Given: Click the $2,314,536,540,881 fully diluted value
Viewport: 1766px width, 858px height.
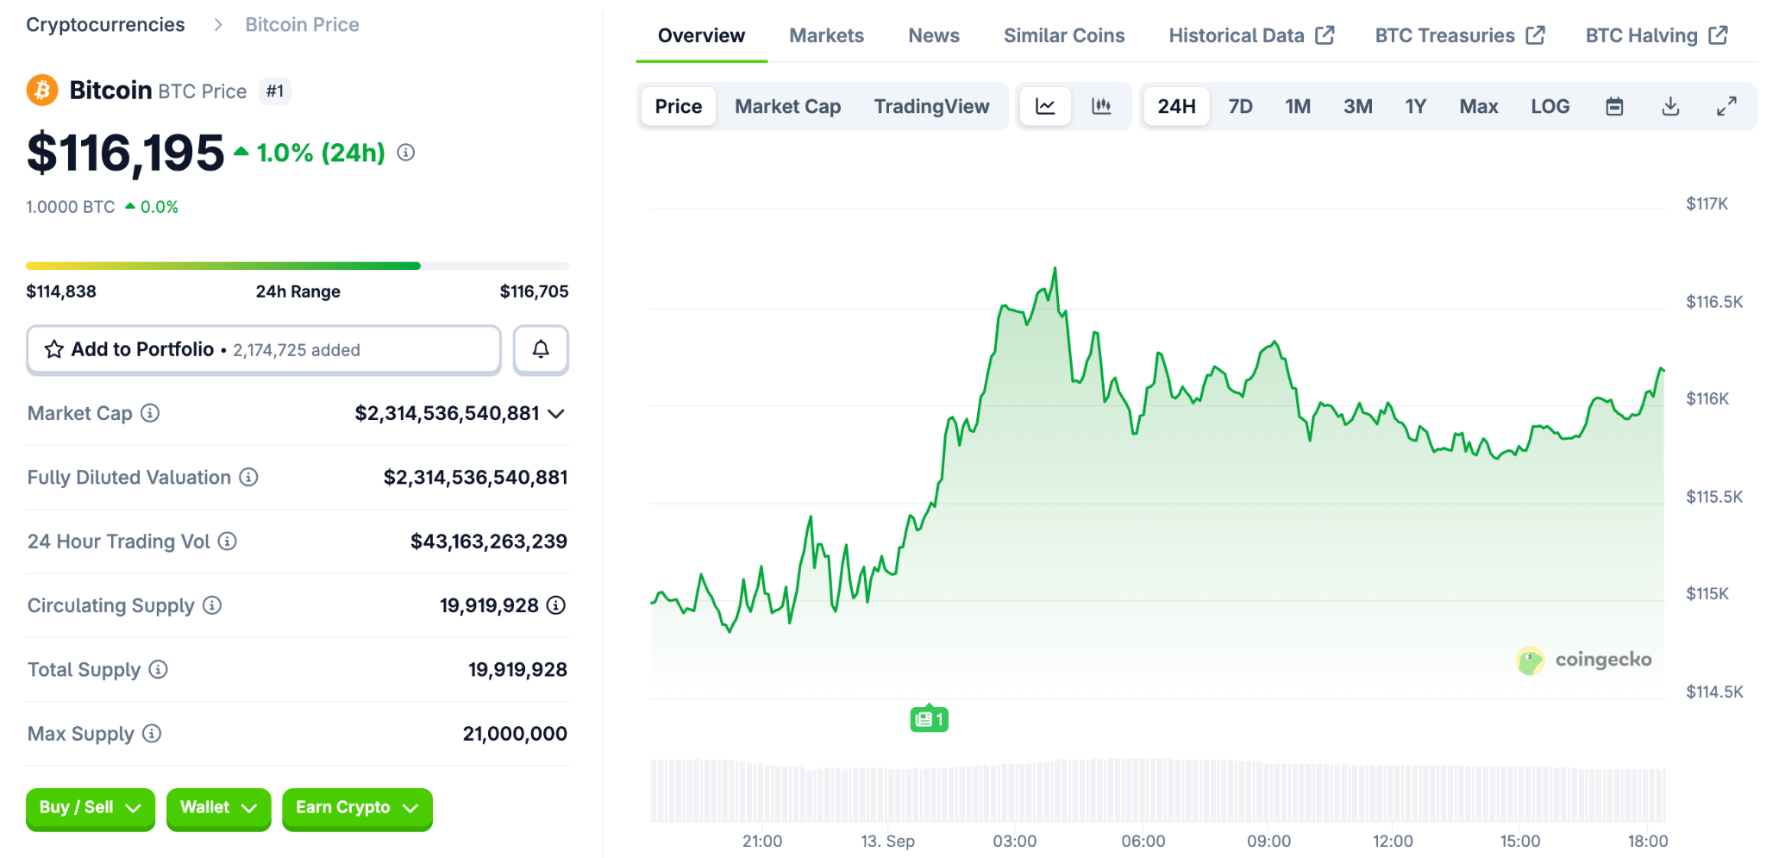Looking at the screenshot, I should click(475, 478).
